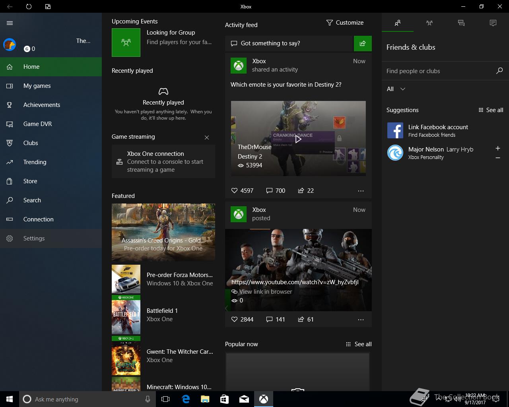509x407 pixels.
Task: Click See all next to Popular now
Action: click(359, 344)
